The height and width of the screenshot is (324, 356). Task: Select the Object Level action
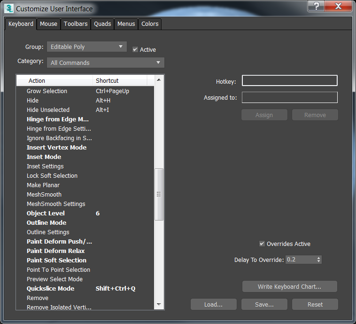46,213
